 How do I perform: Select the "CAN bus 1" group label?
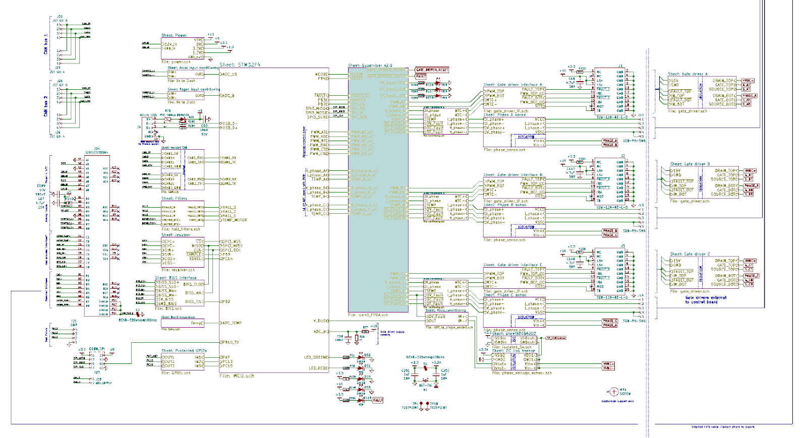point(46,44)
